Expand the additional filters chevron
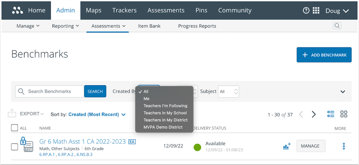This screenshot has width=359, height=165. [342, 92]
